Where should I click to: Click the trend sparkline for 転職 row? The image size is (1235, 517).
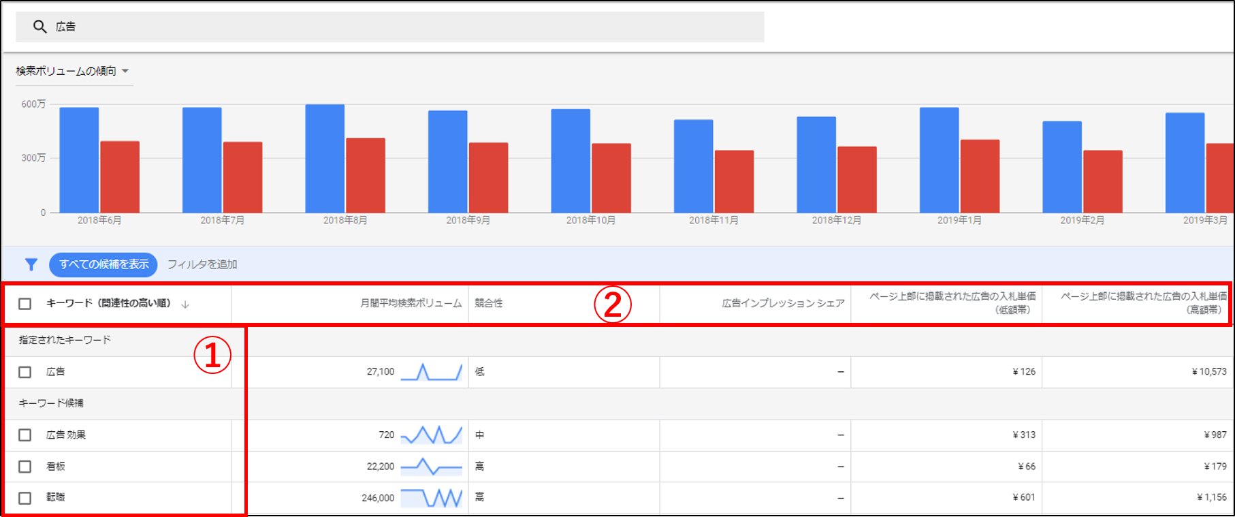[432, 498]
